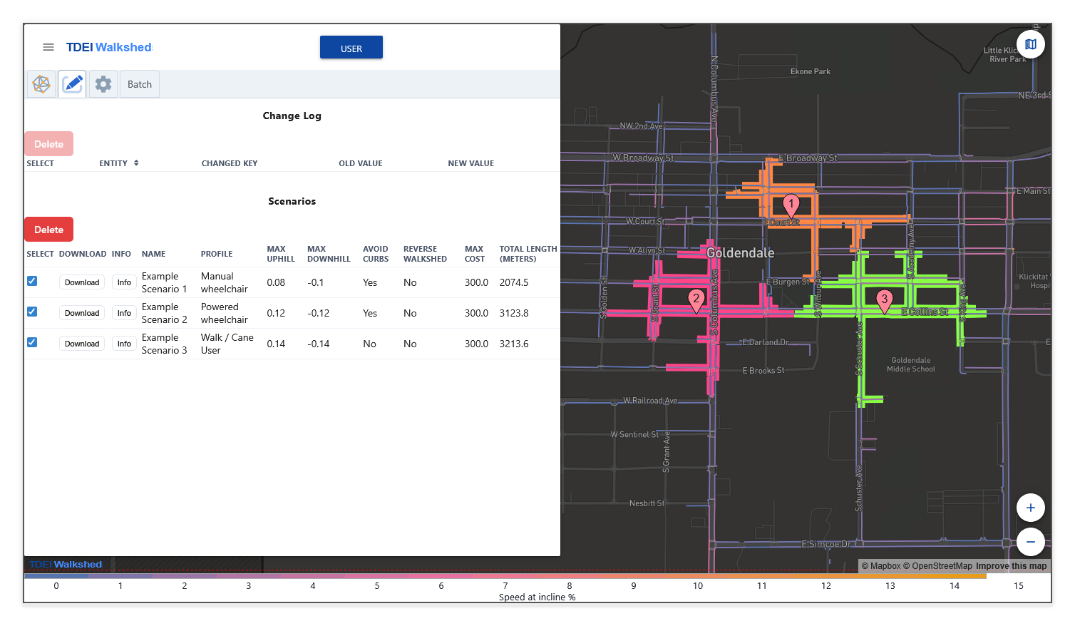Select the network graph tab icon
This screenshot has width=1075, height=626.
click(x=41, y=84)
